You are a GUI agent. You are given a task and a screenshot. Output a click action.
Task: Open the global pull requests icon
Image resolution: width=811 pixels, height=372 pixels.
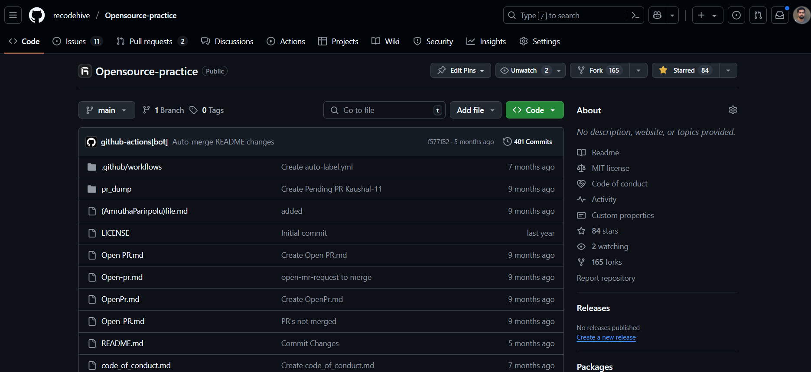[758, 16]
